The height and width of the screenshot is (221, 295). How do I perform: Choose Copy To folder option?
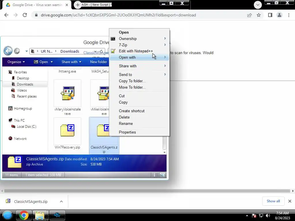[139, 81]
